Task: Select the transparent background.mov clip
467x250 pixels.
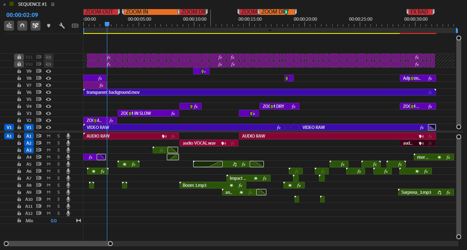Action: coord(260,92)
